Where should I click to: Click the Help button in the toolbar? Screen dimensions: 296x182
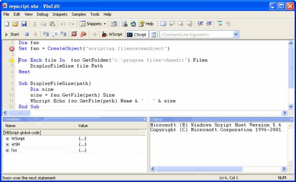[146, 24]
